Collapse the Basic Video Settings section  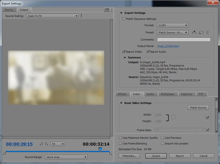(121, 103)
